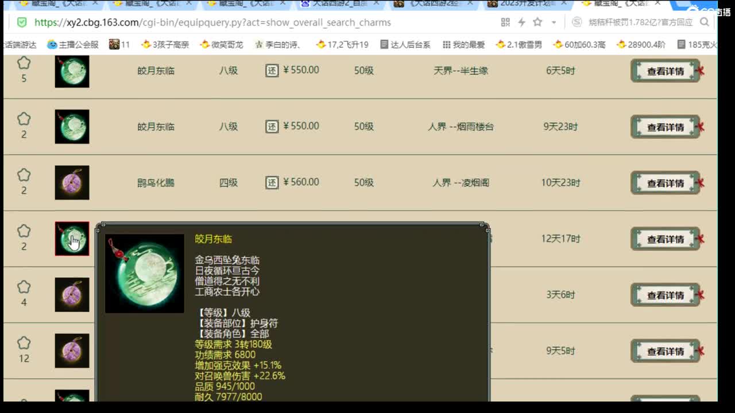The width and height of the screenshot is (735, 413).
Task: Close the 大话西游2_百度 tab
Action: pyautogui.click(x=376, y=3)
